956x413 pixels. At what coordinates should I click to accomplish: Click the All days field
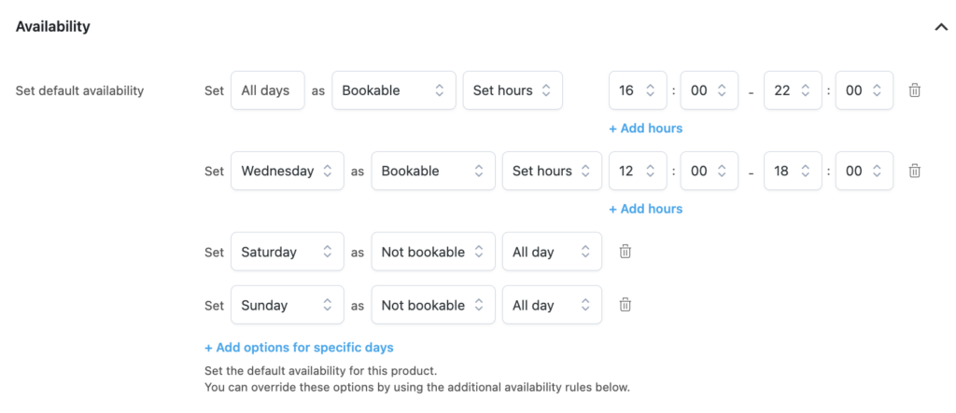[268, 90]
